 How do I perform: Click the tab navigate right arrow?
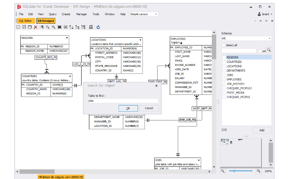point(266,21)
